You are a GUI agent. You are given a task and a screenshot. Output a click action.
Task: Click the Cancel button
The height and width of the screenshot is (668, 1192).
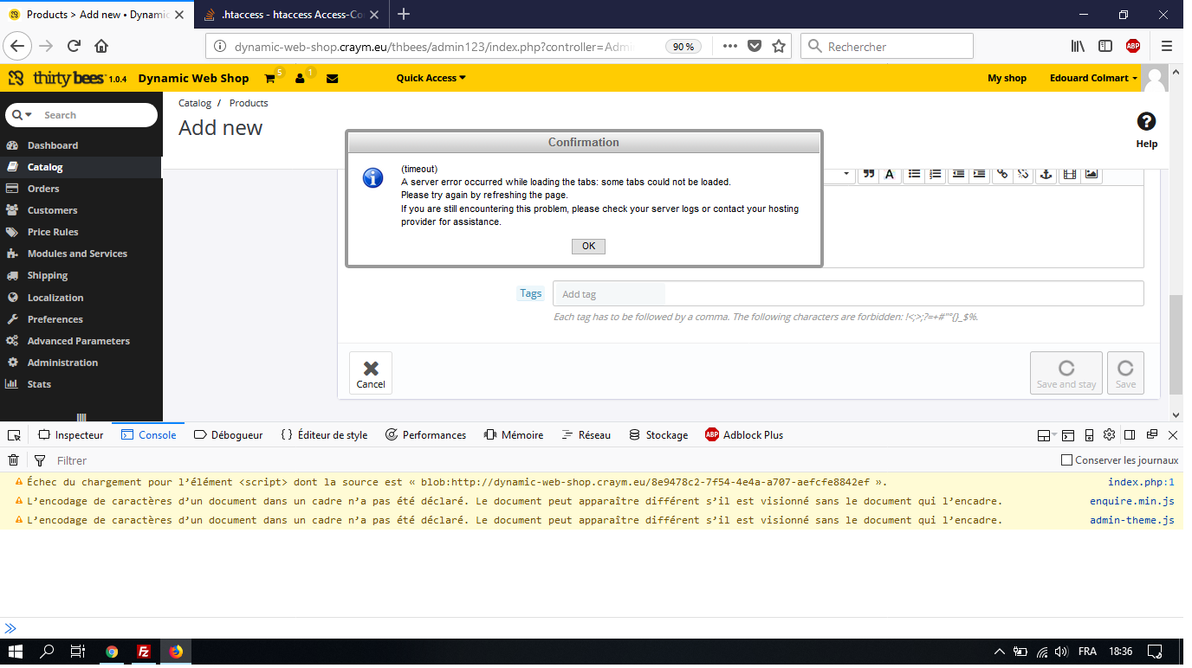371,373
